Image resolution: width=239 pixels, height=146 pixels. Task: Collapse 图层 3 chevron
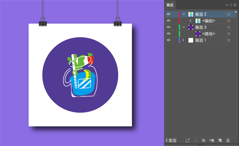pos(184,27)
